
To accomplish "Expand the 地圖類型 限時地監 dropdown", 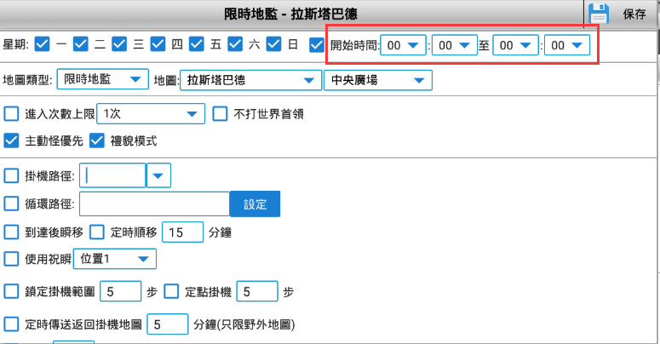I will (x=101, y=80).
